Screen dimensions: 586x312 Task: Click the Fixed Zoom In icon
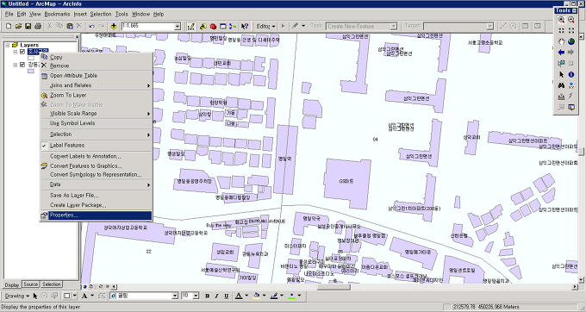coord(561,31)
